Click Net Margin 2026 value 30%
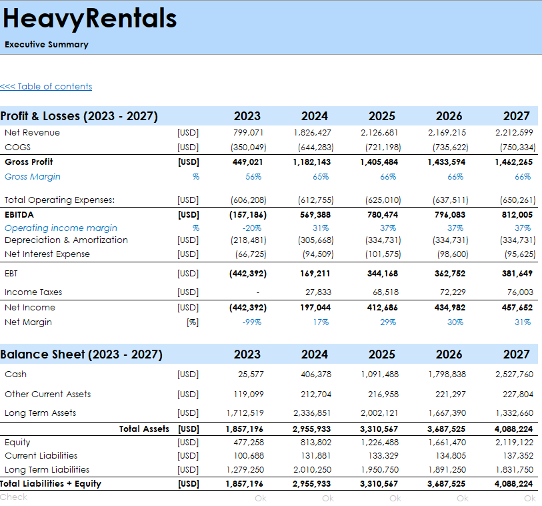The height and width of the screenshot is (506, 542). (x=455, y=322)
